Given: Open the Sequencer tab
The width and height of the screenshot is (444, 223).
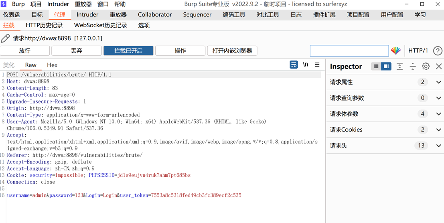Looking at the screenshot, I should pyautogui.click(x=197, y=15).
